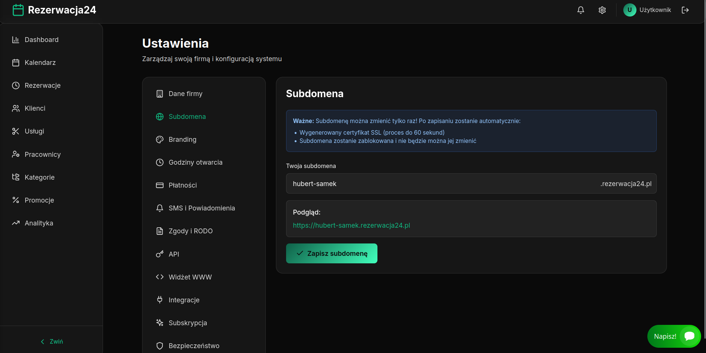Open the Napisz! chat widget

coord(674,336)
